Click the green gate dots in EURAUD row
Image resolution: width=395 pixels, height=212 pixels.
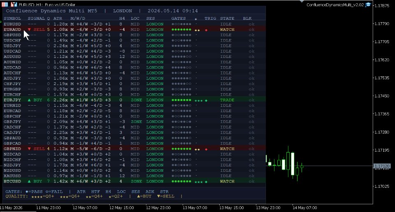click(x=181, y=30)
